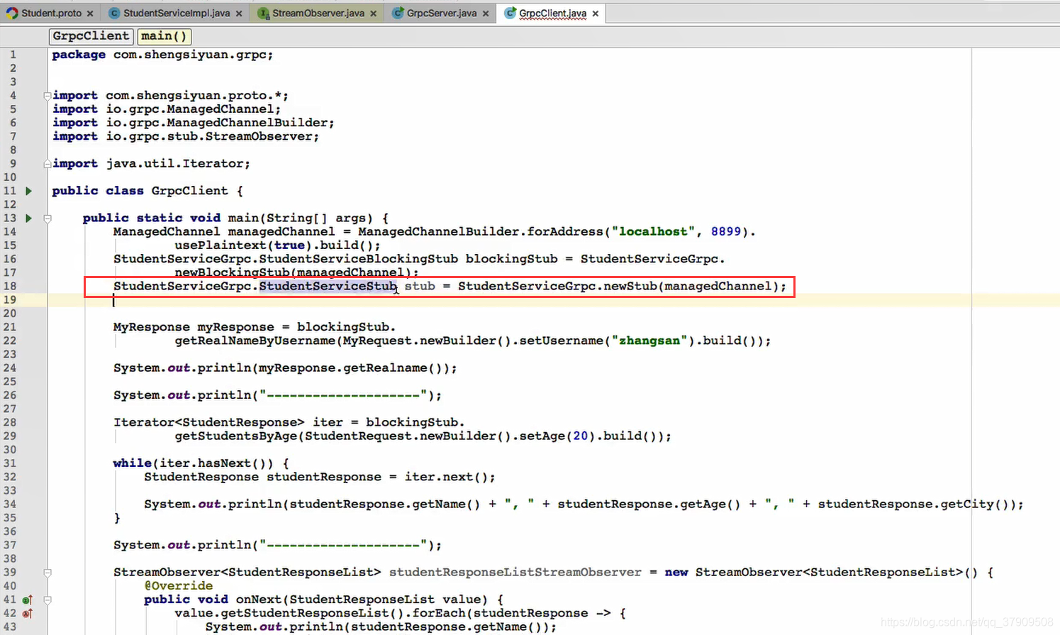
Task: Click the public class GrpcClient declaration
Action: point(147,191)
